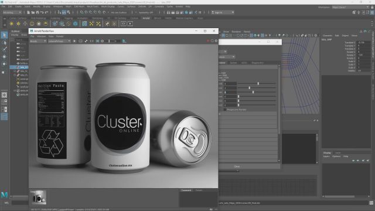Click the blue sphere Arnold shelf icon
The width and height of the screenshot is (375, 211).
click(76, 23)
